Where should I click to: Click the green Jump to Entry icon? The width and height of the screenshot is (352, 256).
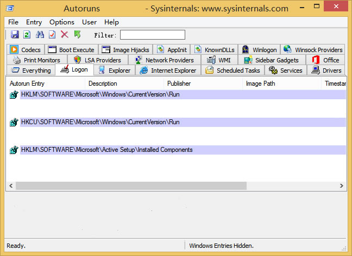77,35
